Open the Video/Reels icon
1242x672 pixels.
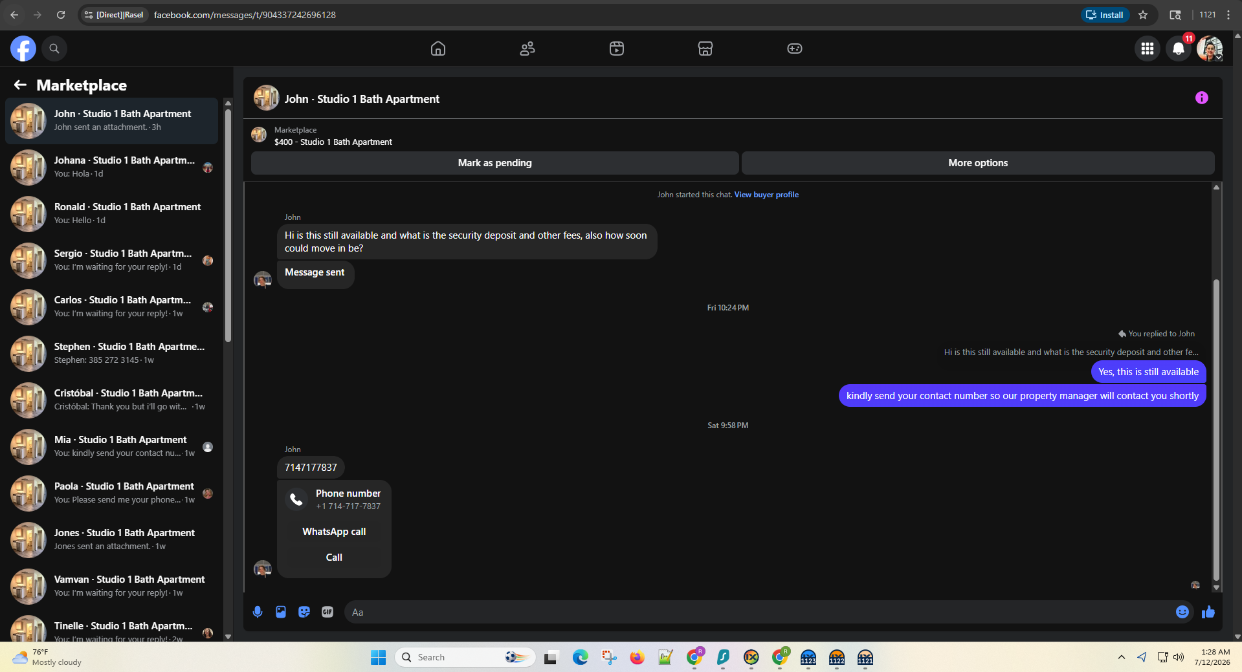[x=617, y=49]
